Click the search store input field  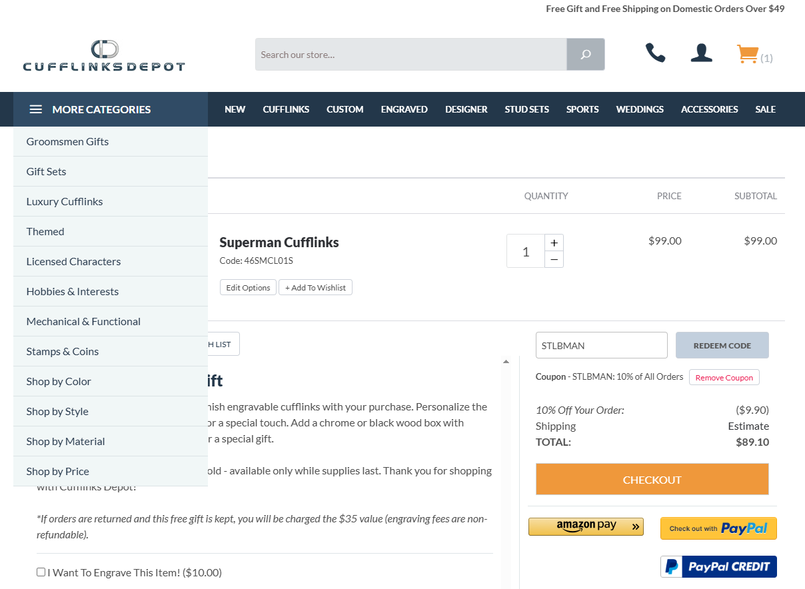[x=411, y=55]
